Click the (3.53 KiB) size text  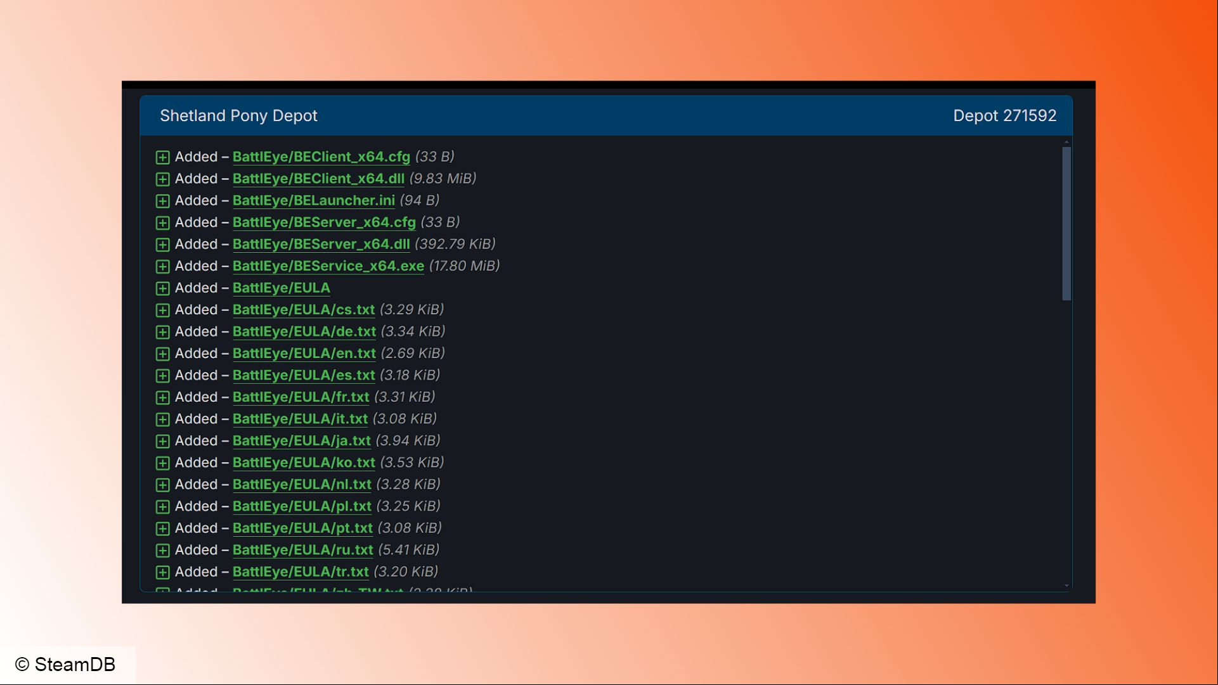[412, 463]
